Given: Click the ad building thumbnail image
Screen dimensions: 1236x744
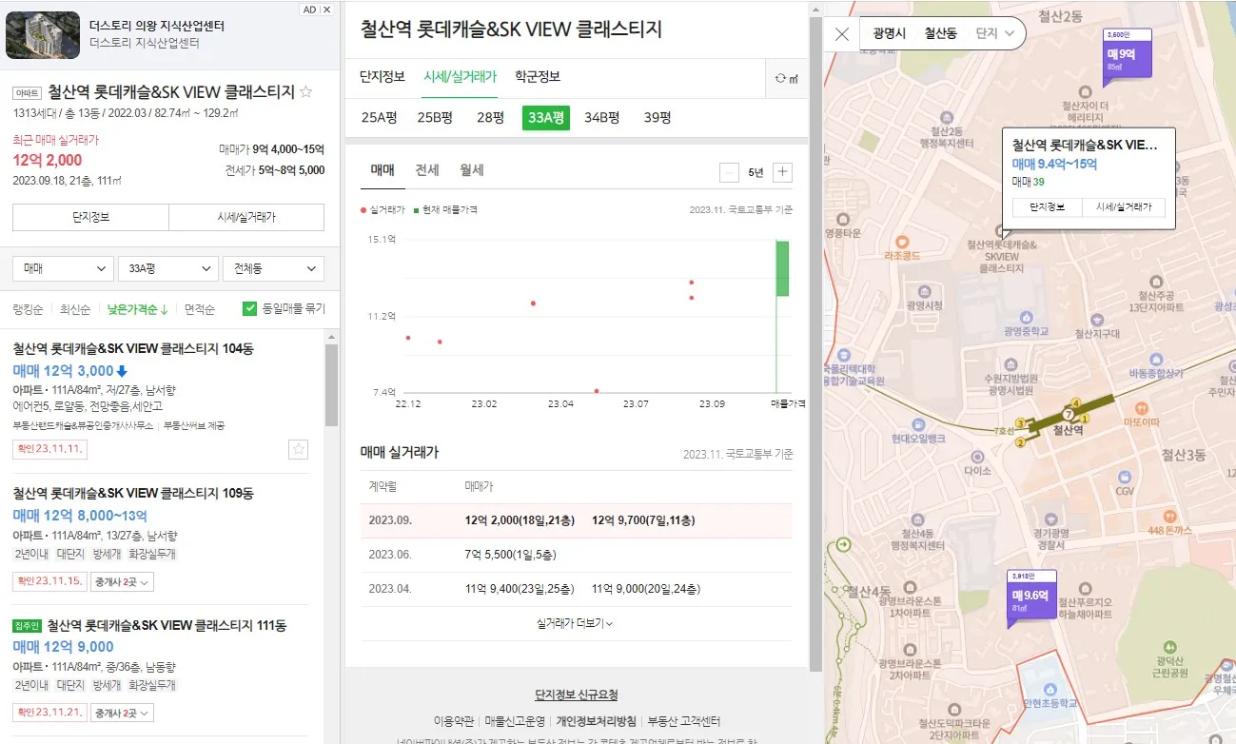Looking at the screenshot, I should [43, 34].
